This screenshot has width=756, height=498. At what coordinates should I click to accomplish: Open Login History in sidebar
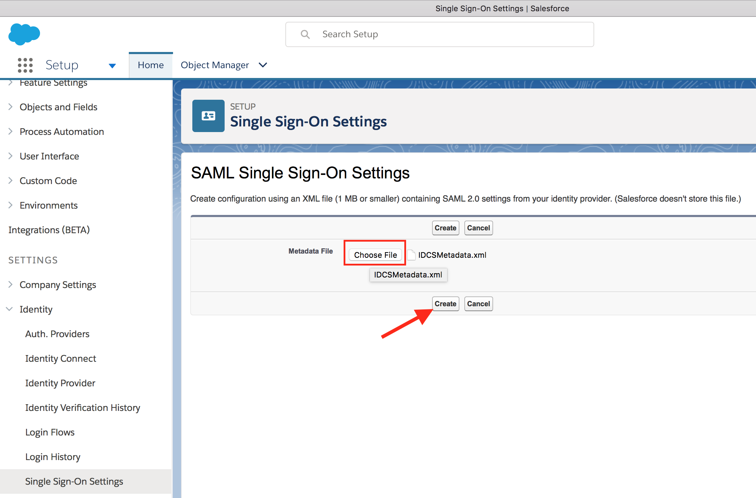click(x=53, y=457)
